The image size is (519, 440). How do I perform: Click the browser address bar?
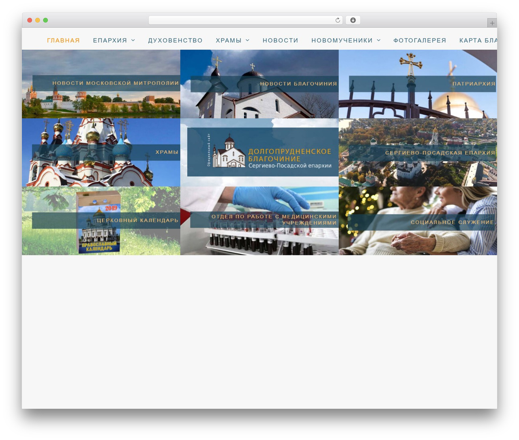coord(245,20)
